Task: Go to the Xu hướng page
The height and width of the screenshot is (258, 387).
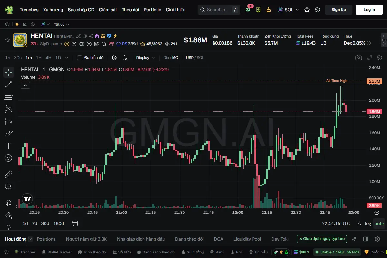Action: tap(53, 10)
